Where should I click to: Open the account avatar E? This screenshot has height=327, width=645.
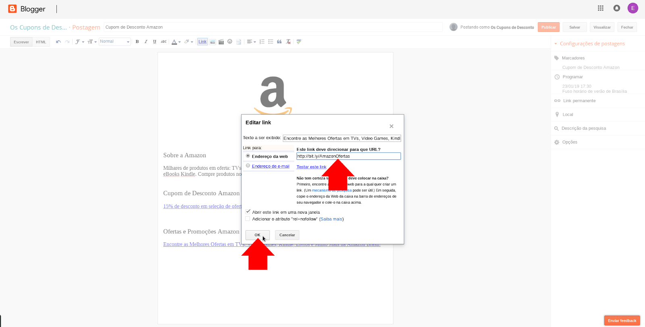(x=633, y=8)
